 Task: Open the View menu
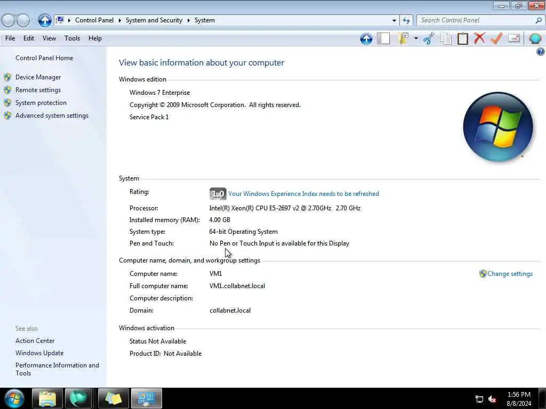[49, 38]
